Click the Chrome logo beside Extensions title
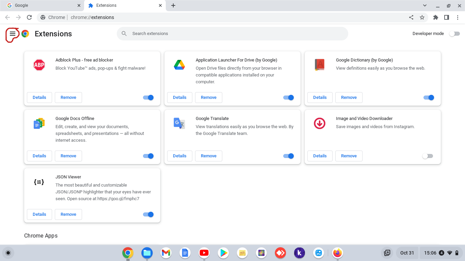Image resolution: width=465 pixels, height=261 pixels. click(x=25, y=34)
